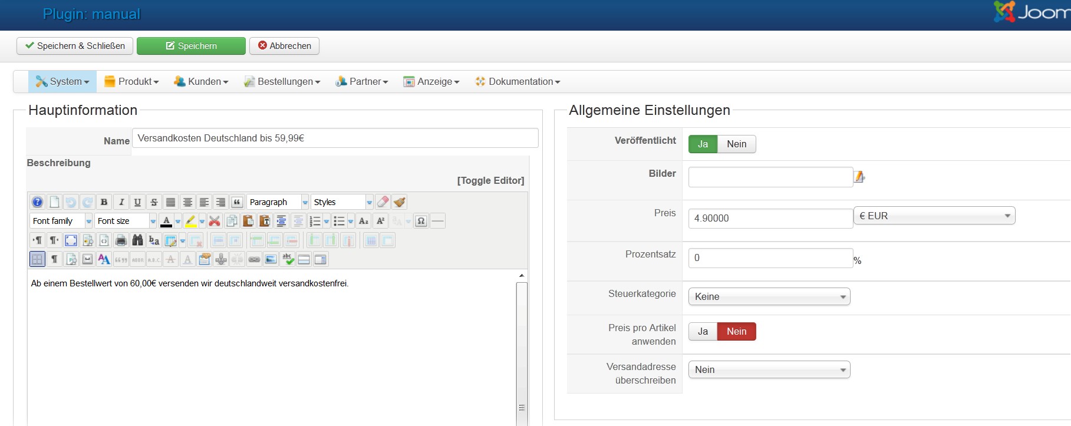Click the green Speichern button
1071x426 pixels.
[x=191, y=46]
